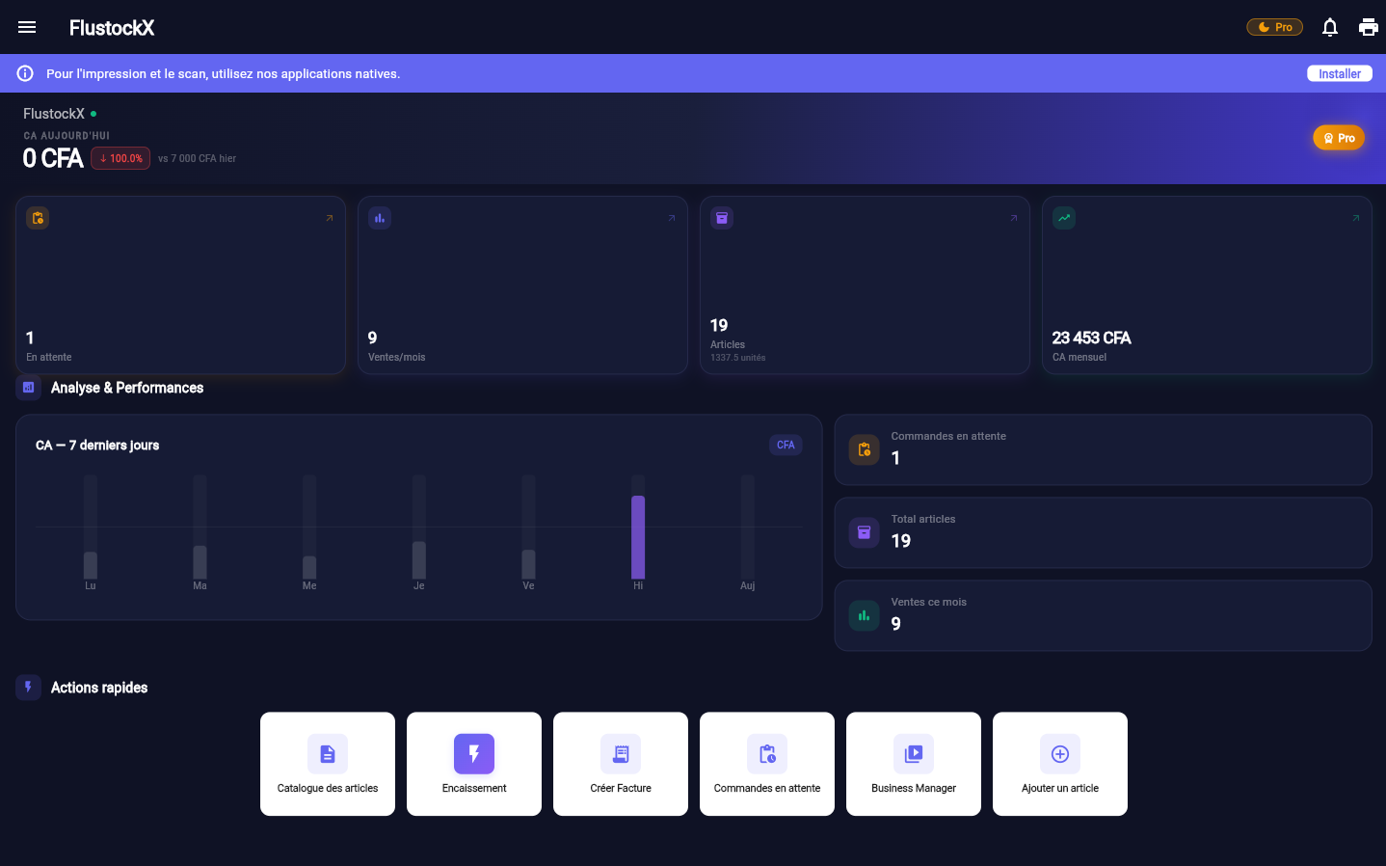1386x866 pixels.
Task: Click the Ventes ce mois stat icon
Action: click(865, 615)
